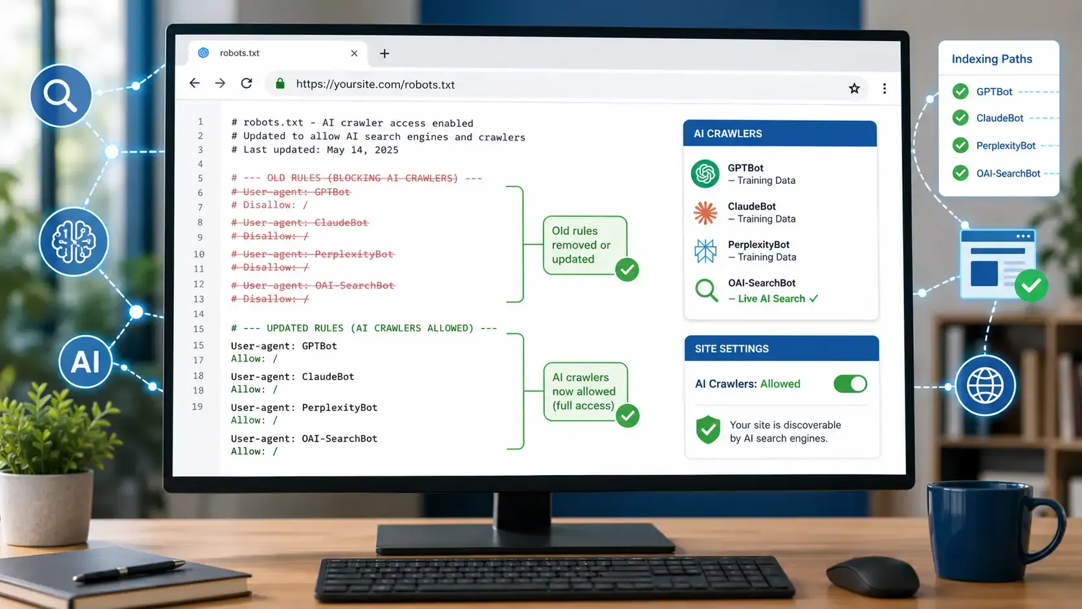Click the green padlock security icon
Viewport: 1082px width, 609px height.
280,83
